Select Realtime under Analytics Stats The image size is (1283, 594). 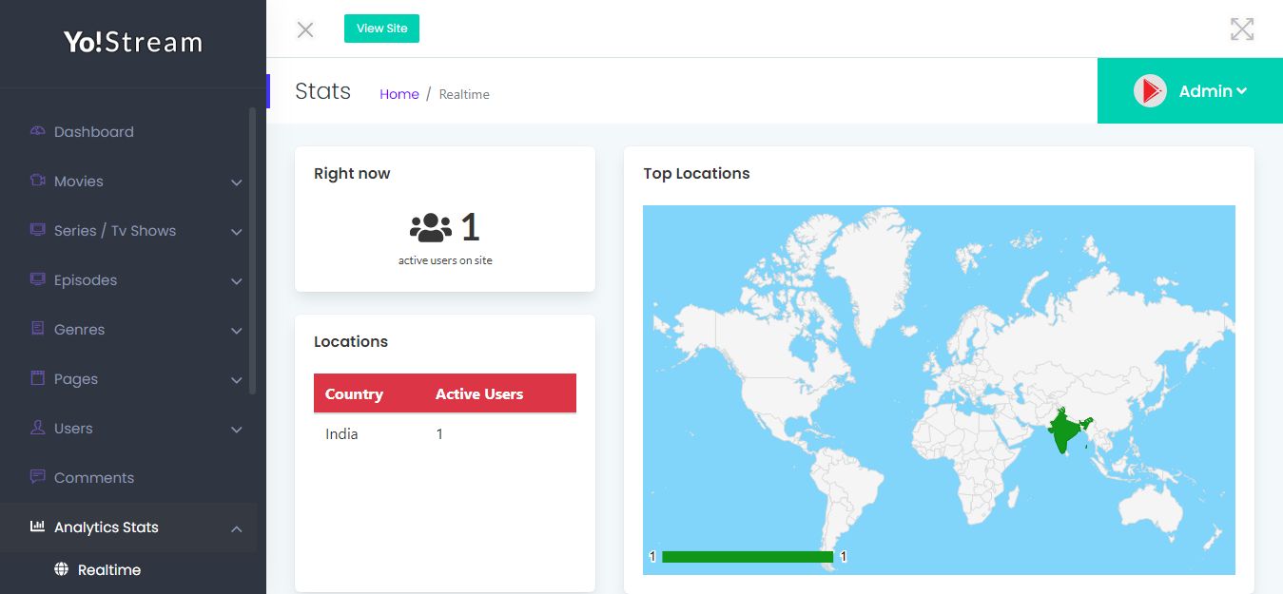pyautogui.click(x=109, y=570)
